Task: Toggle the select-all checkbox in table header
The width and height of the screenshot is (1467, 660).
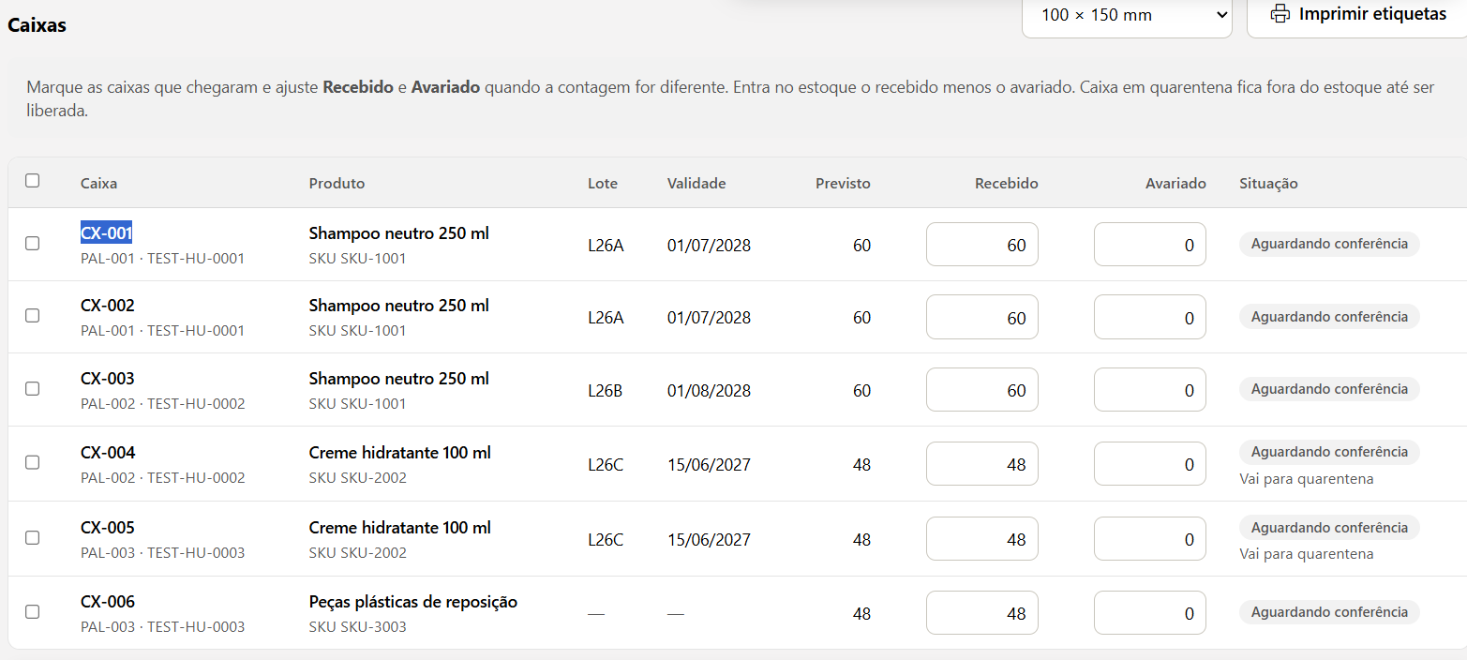Action: (33, 181)
